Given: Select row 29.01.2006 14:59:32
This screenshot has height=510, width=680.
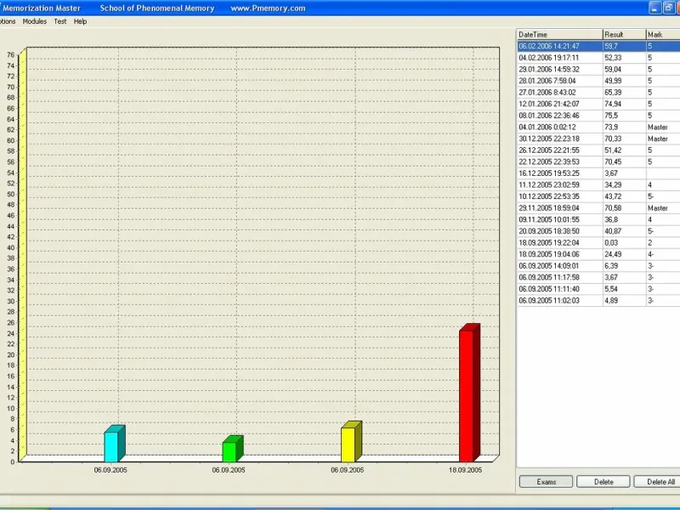Looking at the screenshot, I should tap(598, 70).
